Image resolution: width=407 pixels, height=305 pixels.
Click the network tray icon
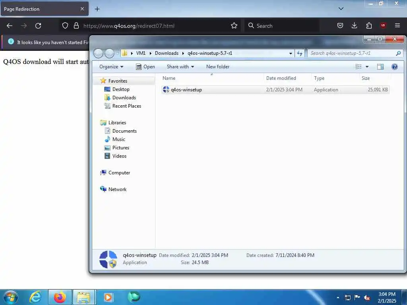tap(347, 297)
